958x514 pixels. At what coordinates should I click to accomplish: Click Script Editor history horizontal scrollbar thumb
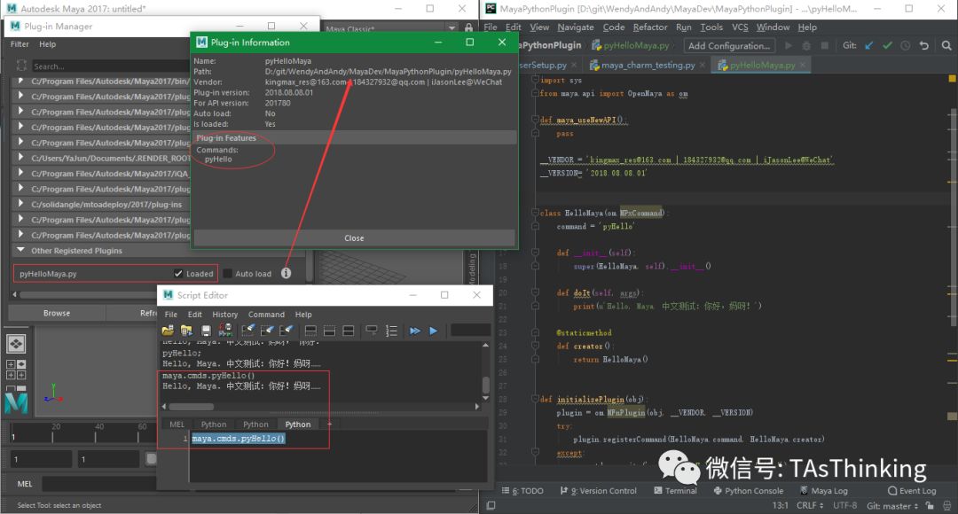[x=192, y=407]
